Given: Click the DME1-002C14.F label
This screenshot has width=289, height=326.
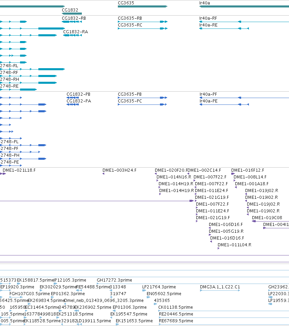Looking at the screenshot, I should point(204,170).
